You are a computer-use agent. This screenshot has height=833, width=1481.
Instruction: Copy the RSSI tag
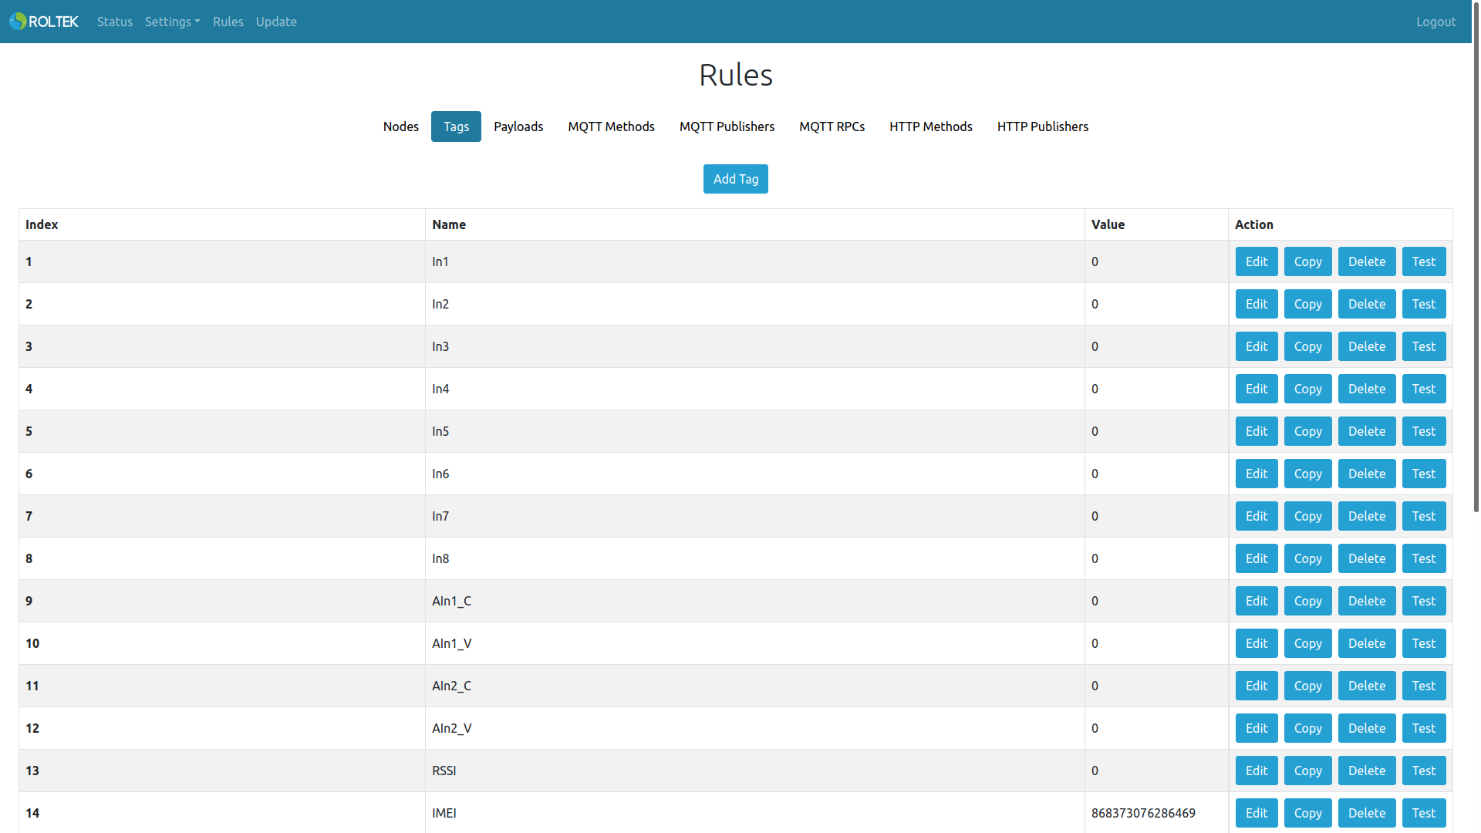pyautogui.click(x=1307, y=771)
